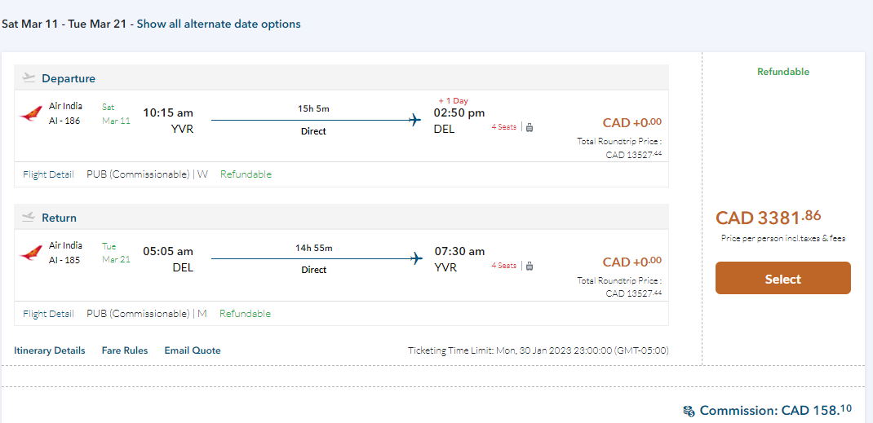The width and height of the screenshot is (873, 423).
Task: Click the Refundable label above the price
Action: pos(782,72)
